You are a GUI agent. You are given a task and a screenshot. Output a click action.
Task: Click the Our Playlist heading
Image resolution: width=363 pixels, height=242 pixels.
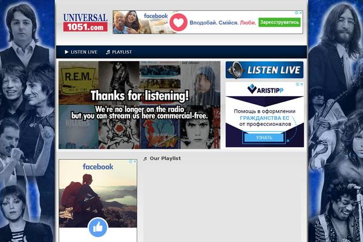pos(165,159)
